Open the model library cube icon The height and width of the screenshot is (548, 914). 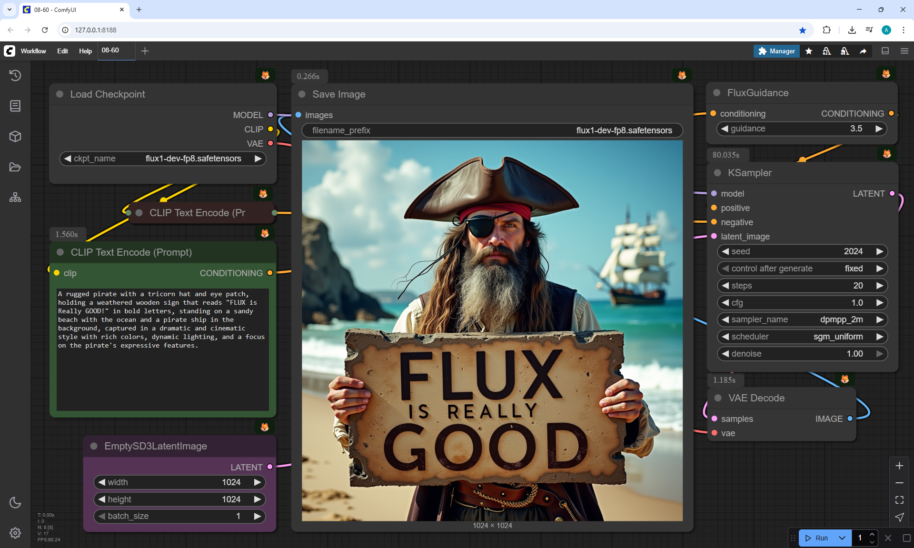(15, 137)
